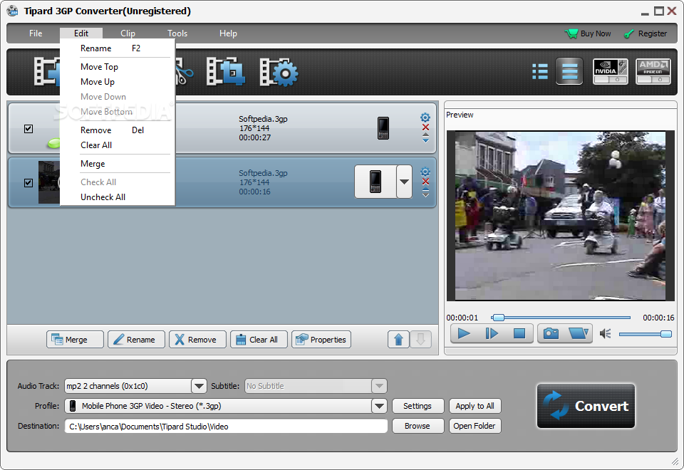Viewport: 684px width, 470px height.
Task: Click the preview video frame
Action: 560,216
